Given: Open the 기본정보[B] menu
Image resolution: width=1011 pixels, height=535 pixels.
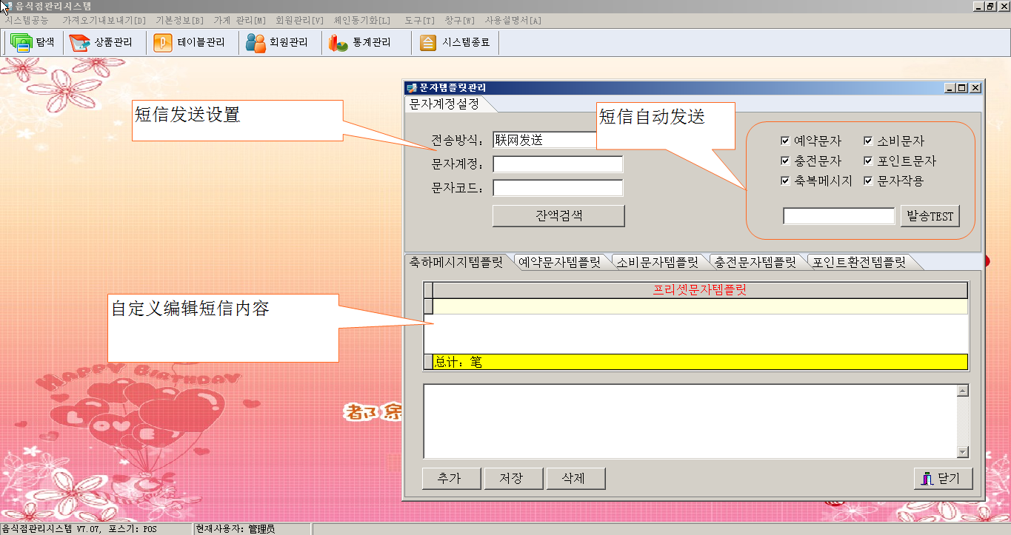Looking at the screenshot, I should click(179, 20).
